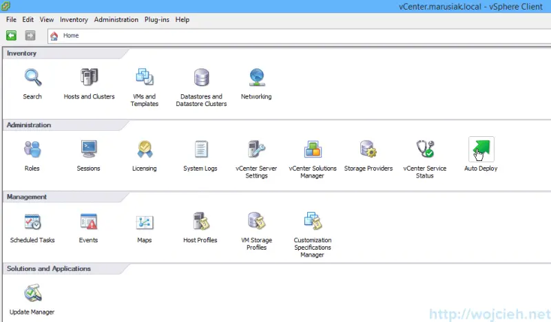
Task: Click the grey Forward navigation arrow
Action: coord(30,36)
